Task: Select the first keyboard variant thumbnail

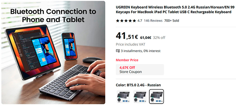Action: (x=123, y=96)
